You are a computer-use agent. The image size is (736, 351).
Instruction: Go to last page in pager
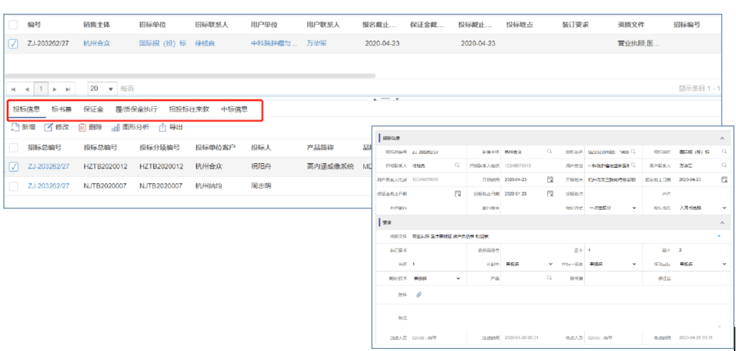point(68,89)
